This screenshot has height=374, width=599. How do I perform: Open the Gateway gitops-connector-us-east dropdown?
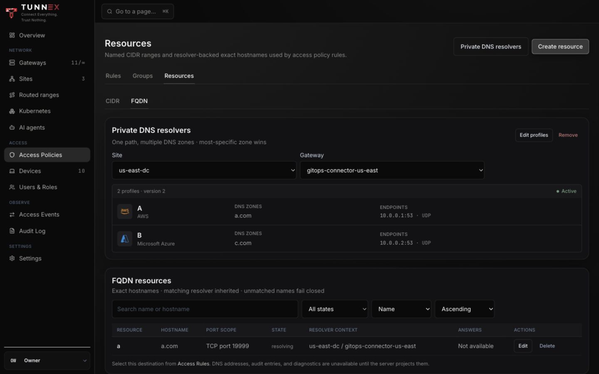click(392, 170)
